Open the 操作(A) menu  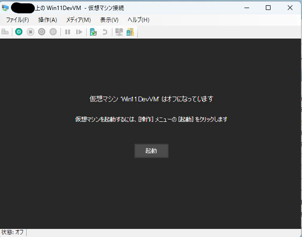pos(48,20)
